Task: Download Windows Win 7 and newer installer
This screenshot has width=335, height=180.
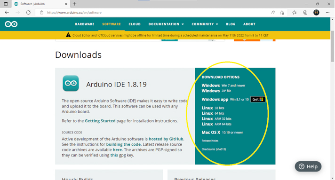Action: tap(223, 86)
